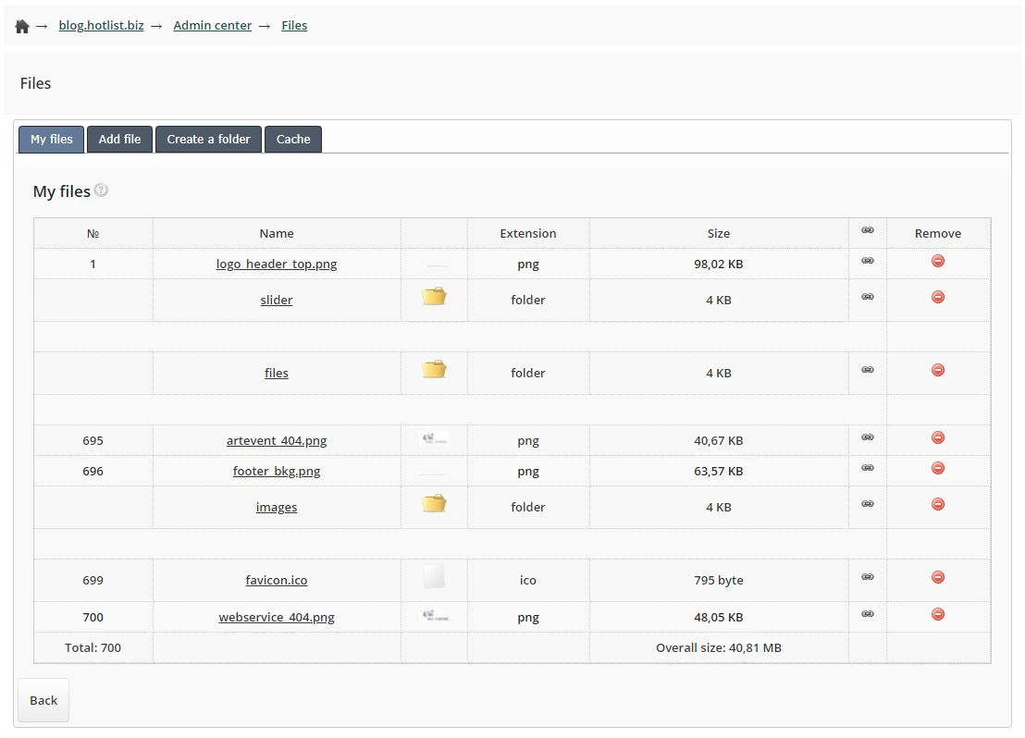
Task: Delete artevent_404.png using red icon
Action: point(938,437)
